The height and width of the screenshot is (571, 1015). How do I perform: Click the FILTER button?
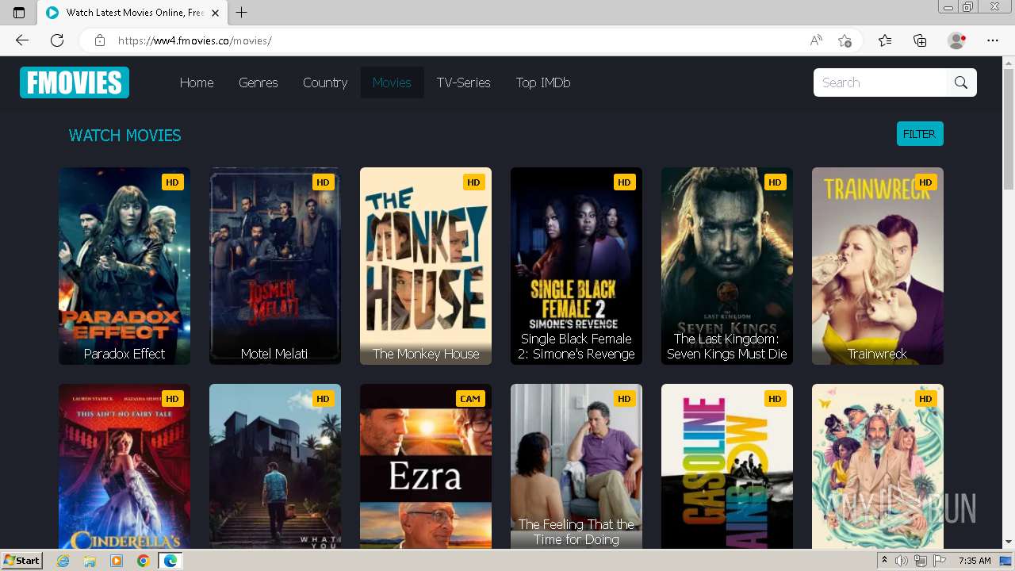click(919, 133)
